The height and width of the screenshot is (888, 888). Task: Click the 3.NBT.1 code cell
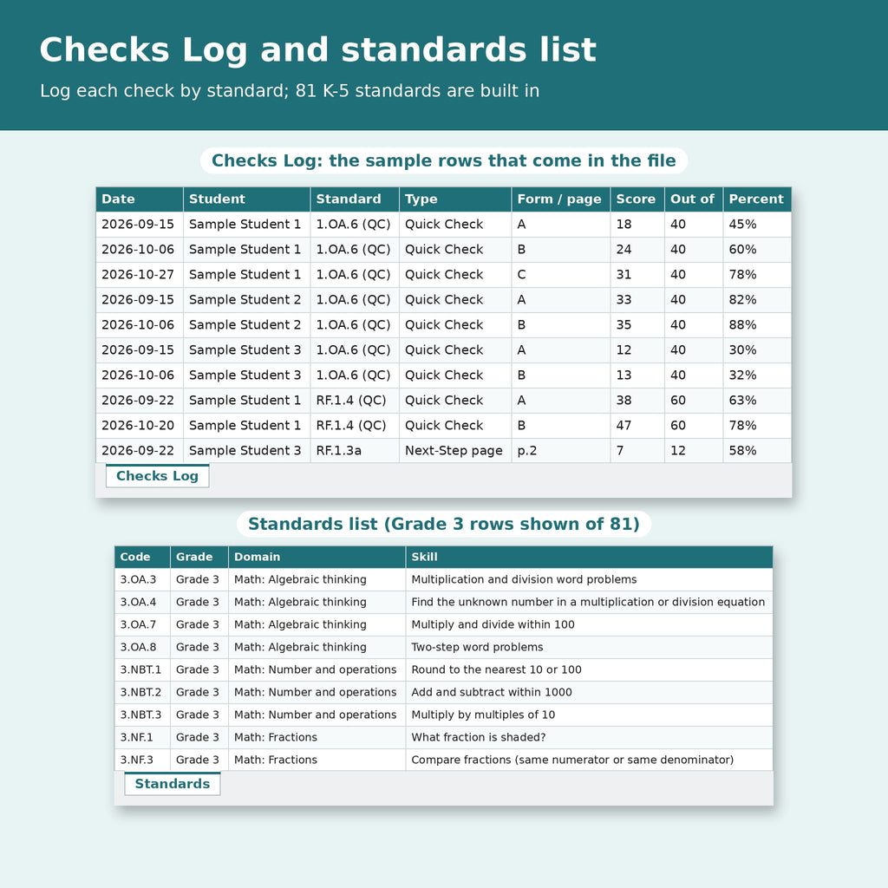[142, 670]
